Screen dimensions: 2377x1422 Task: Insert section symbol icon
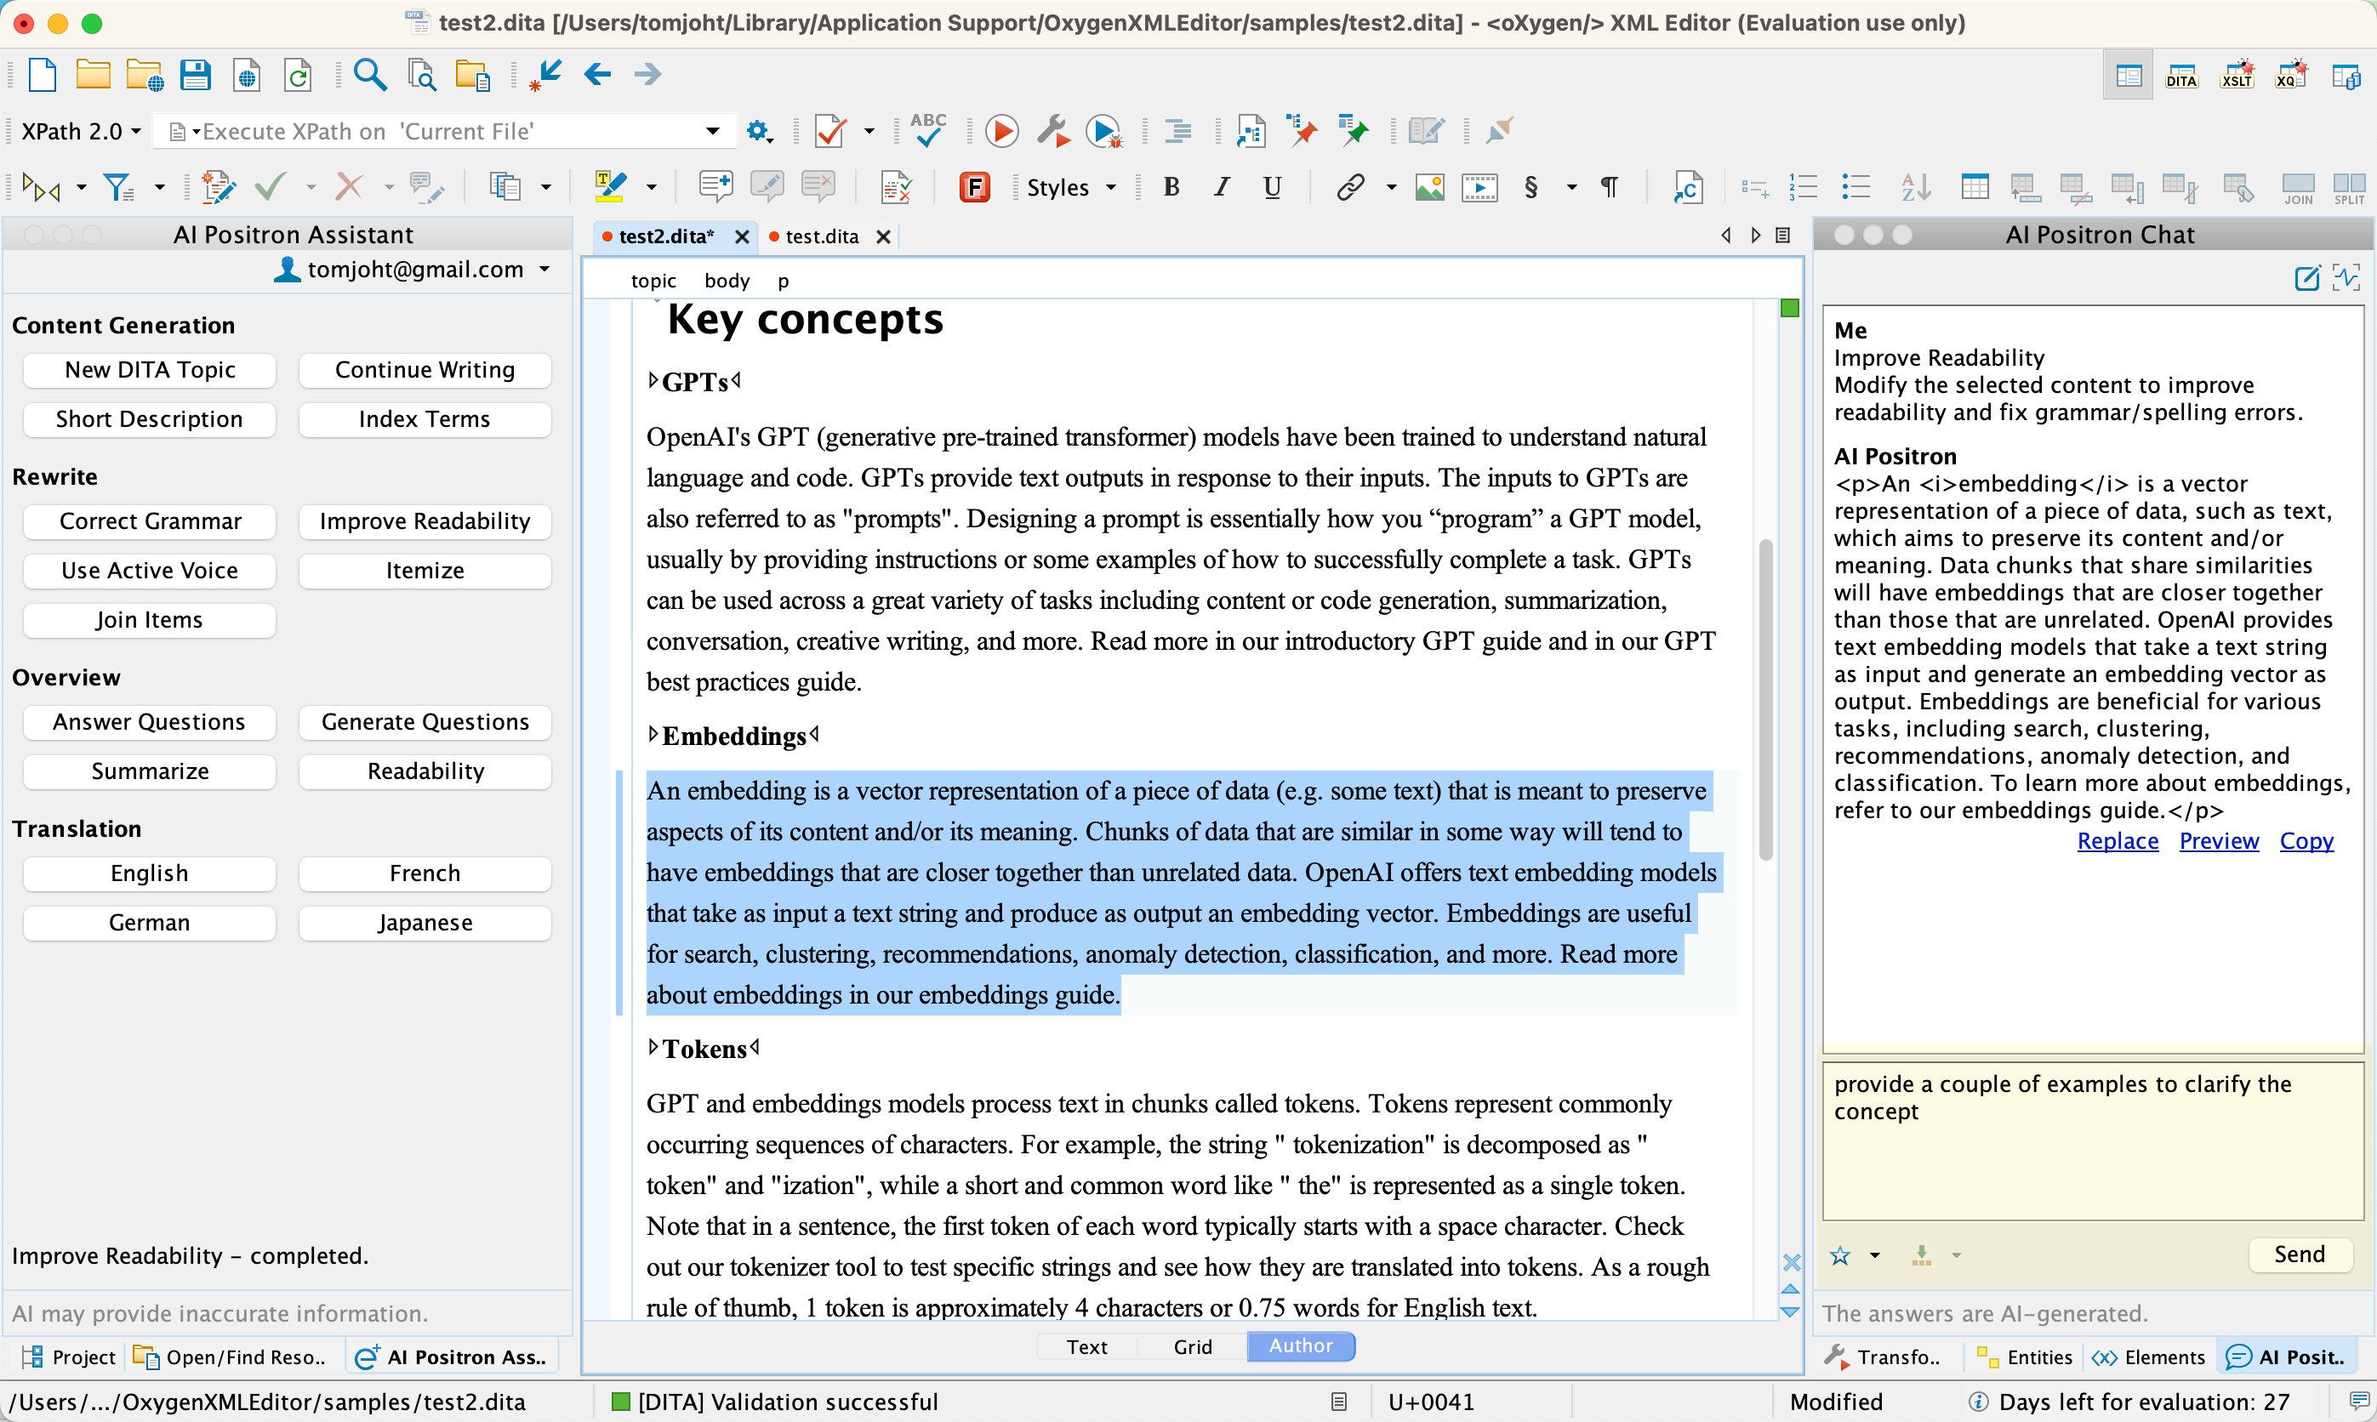click(x=1531, y=187)
